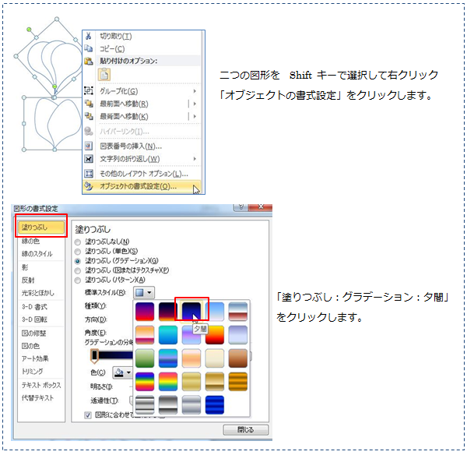Click the paste option clipboard icon

[x=104, y=76]
